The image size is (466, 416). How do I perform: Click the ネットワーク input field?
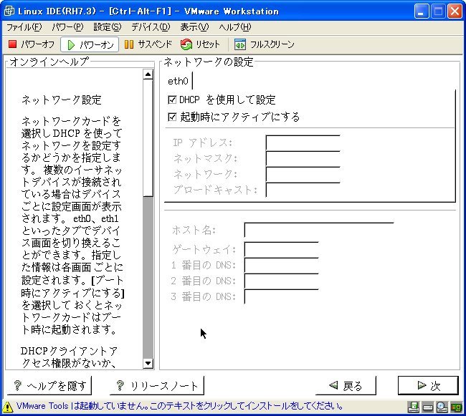[x=303, y=174]
